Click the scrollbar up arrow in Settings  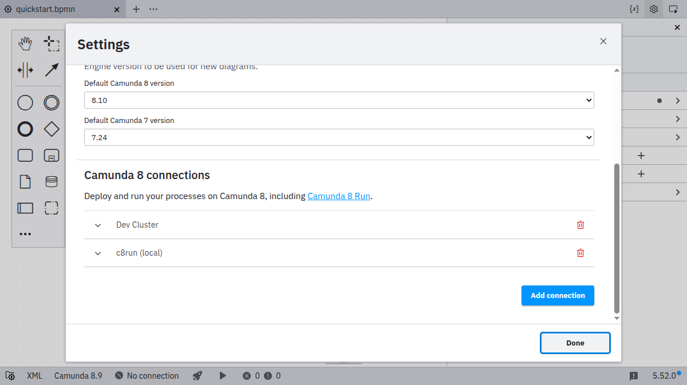click(617, 70)
